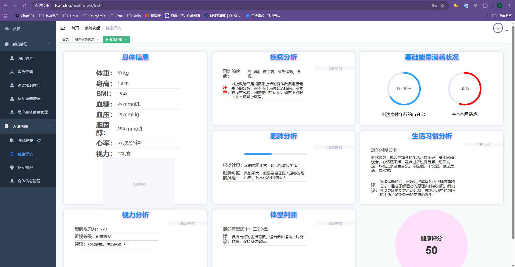The image size is (515, 267).
Task: Open the 阿里云 bookmark
Action: pyautogui.click(x=153, y=16)
